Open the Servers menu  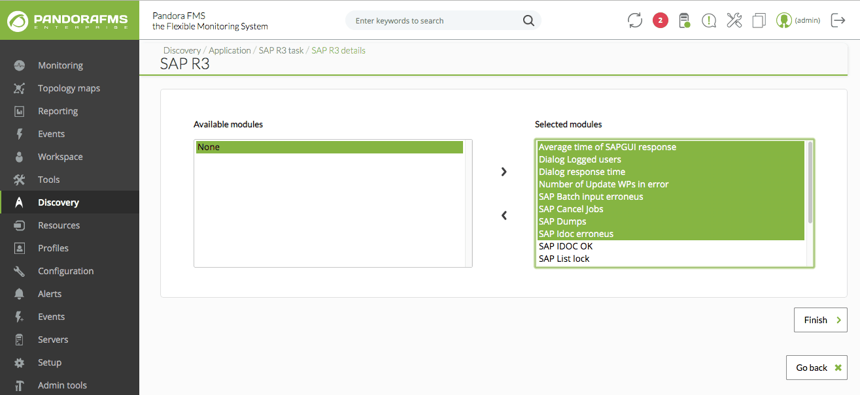[x=53, y=340]
